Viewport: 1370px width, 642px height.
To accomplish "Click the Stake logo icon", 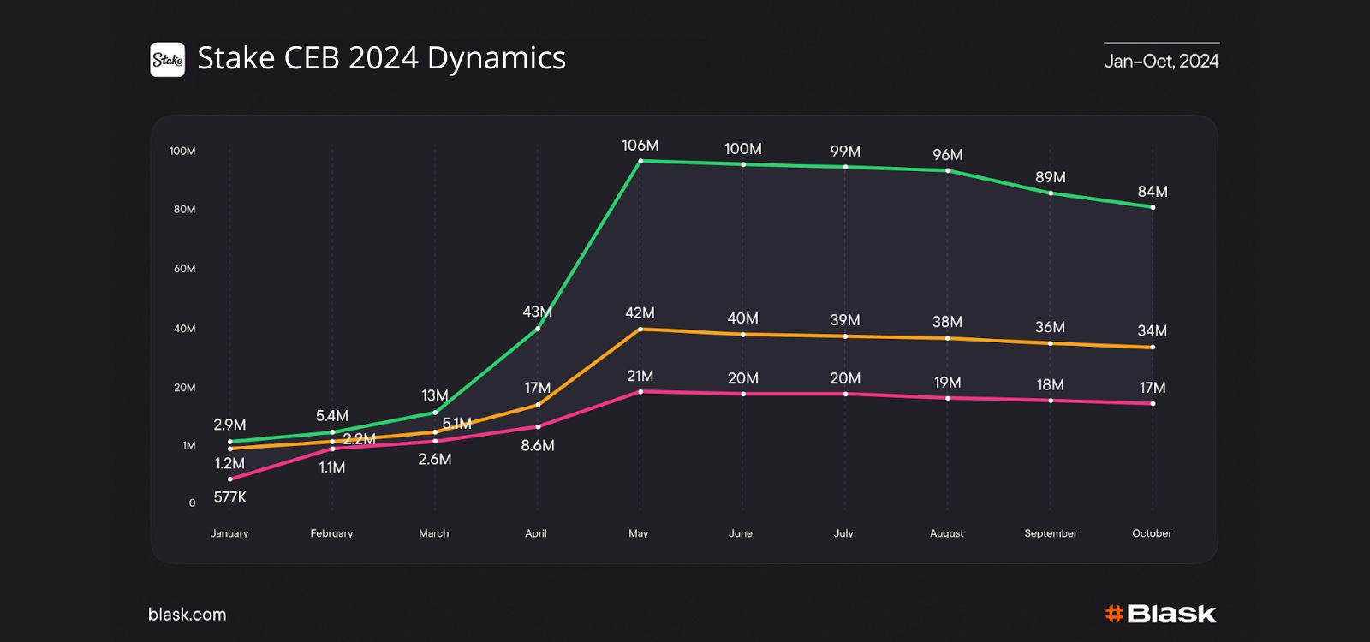I will click(x=167, y=60).
